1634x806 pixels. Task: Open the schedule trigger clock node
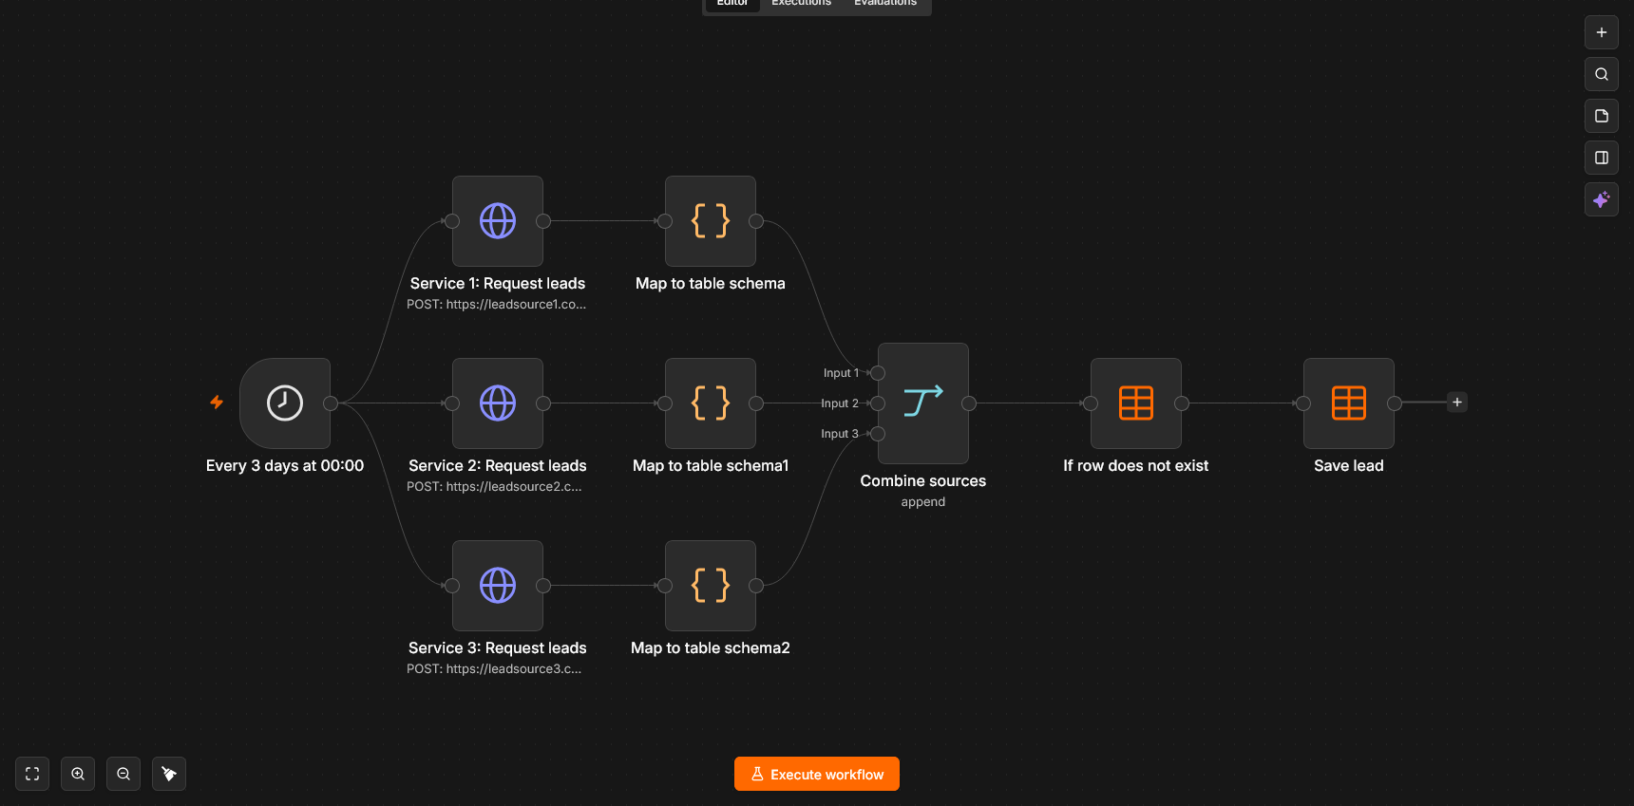285,403
